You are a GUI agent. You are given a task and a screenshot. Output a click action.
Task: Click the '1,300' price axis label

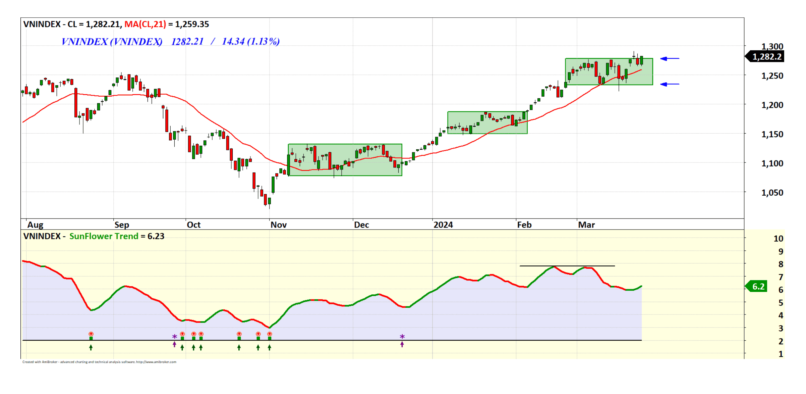point(772,46)
